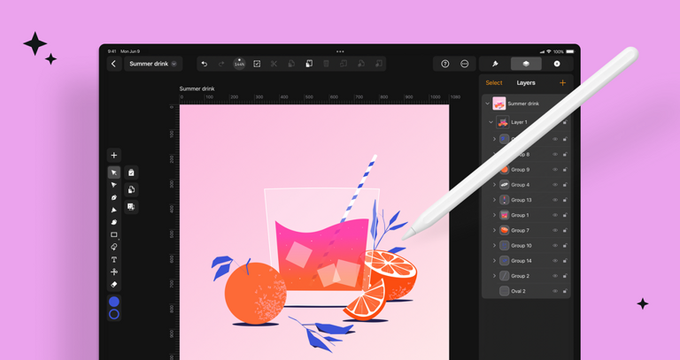Click the clipboard checkmark selection mode icon
Viewport: 680px width, 360px height.
tap(131, 172)
